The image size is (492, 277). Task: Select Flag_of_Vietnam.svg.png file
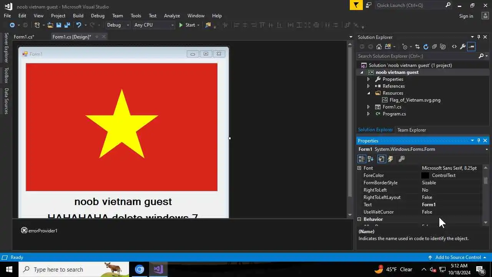tap(415, 100)
